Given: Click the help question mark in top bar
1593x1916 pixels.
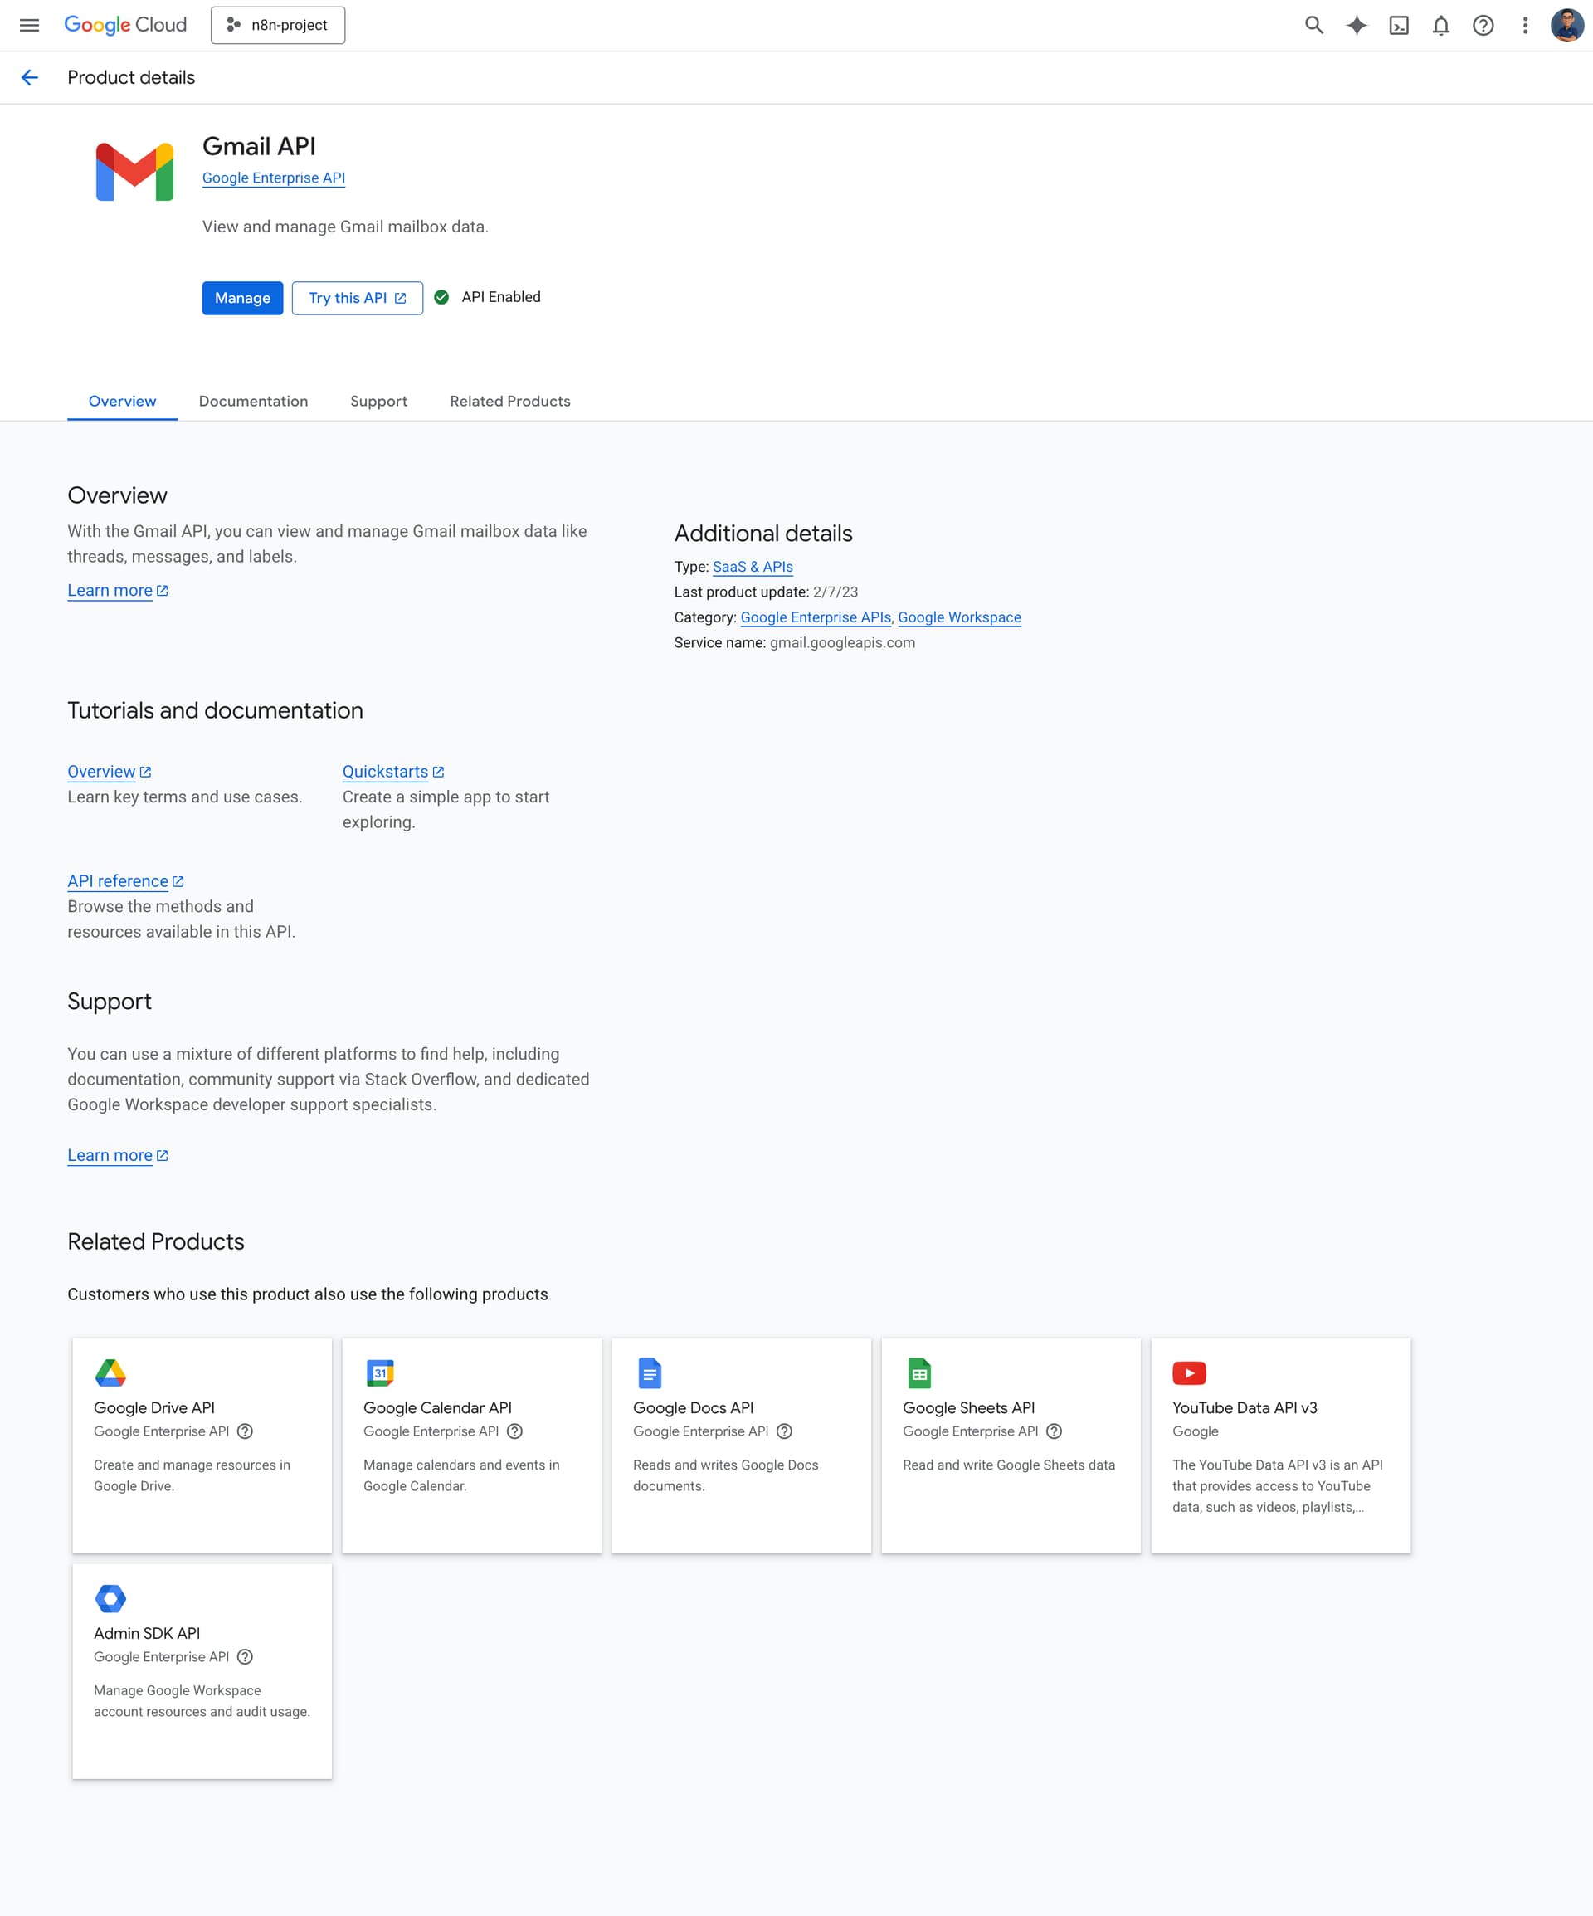Looking at the screenshot, I should (1483, 25).
